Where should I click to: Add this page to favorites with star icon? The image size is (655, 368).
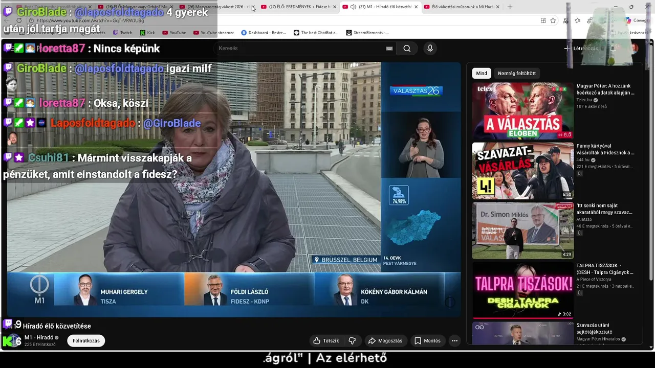pyautogui.click(x=553, y=20)
